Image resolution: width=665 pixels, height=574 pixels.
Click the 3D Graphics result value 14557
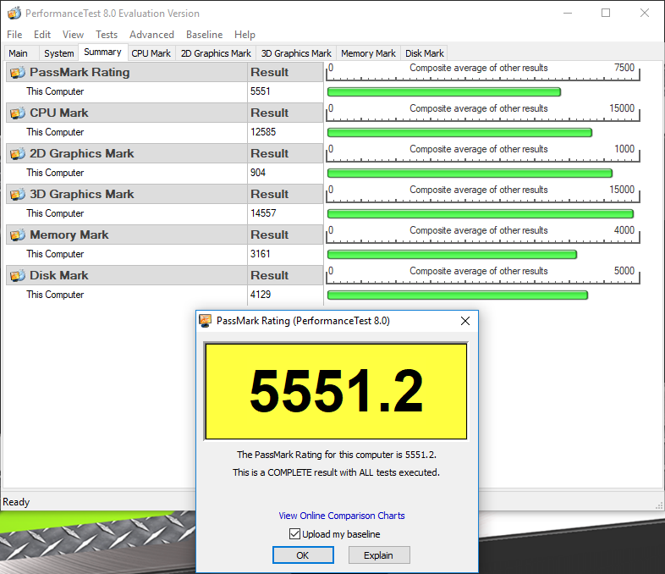(263, 213)
